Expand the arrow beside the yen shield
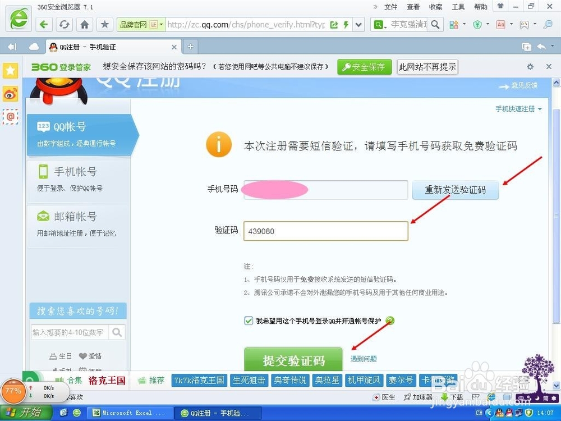Screen dimensions: 561x421 [x=488, y=24]
